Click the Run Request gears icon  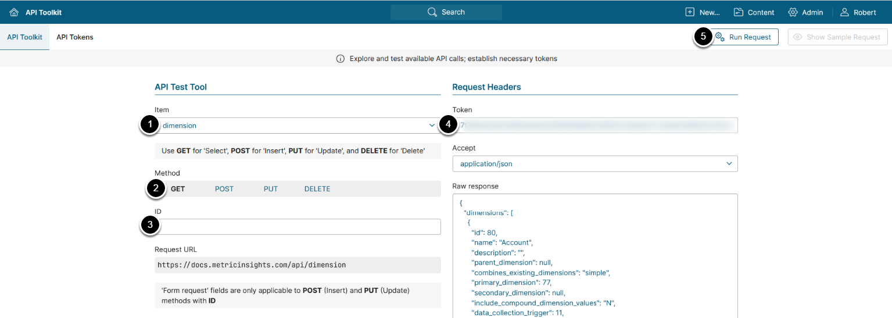point(719,37)
